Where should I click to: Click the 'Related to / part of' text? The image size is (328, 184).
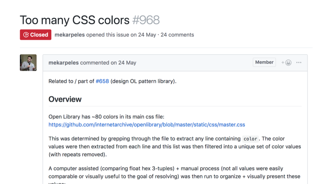71,81
